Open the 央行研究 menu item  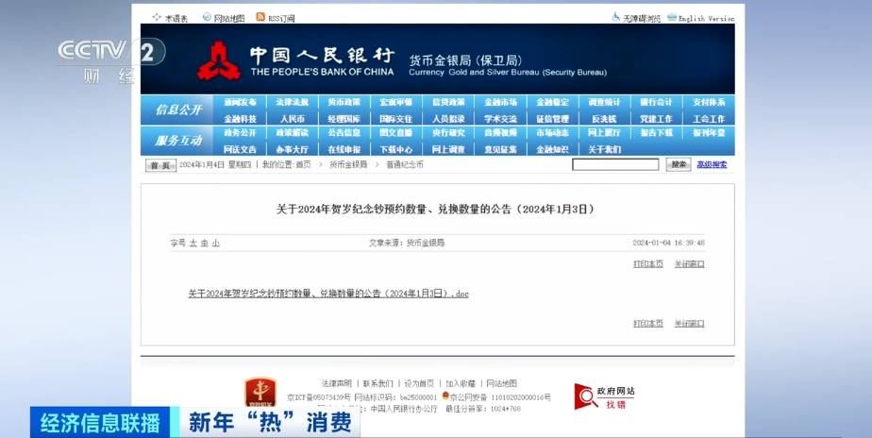(448, 133)
